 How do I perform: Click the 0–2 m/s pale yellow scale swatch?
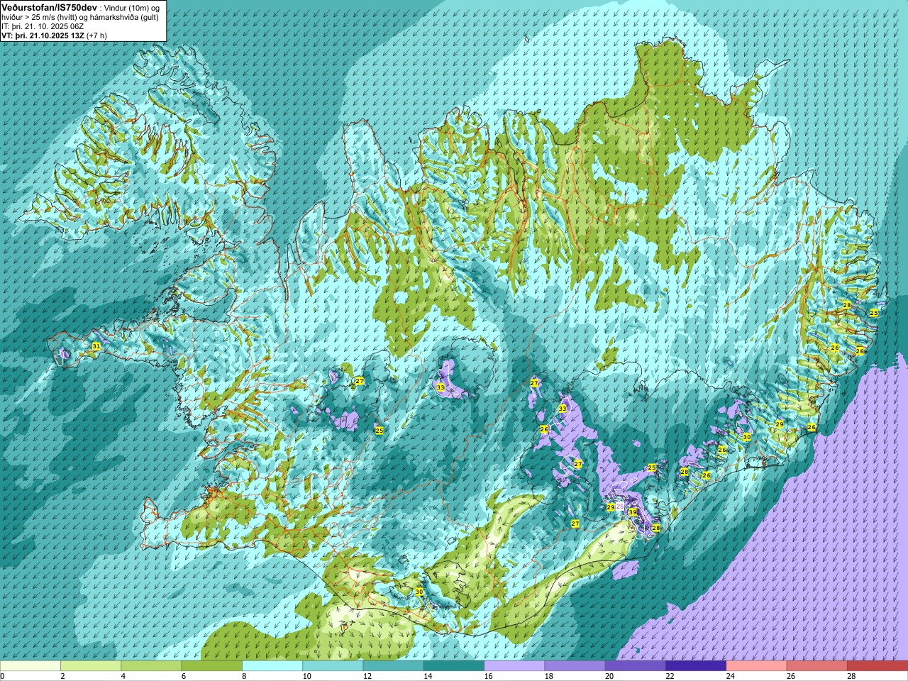(31, 666)
